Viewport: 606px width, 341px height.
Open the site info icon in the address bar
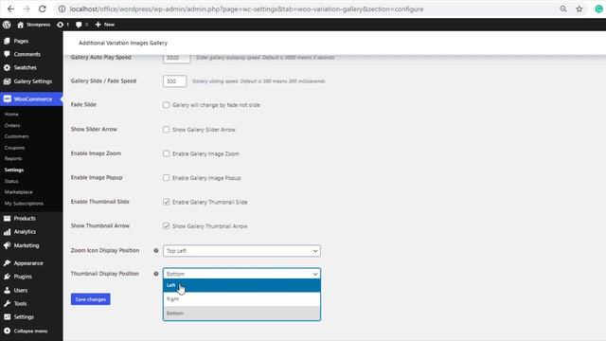62,9
